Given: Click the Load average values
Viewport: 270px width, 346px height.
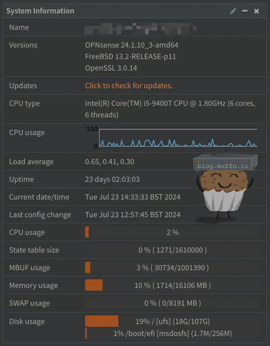Looking at the screenshot, I should pos(110,162).
